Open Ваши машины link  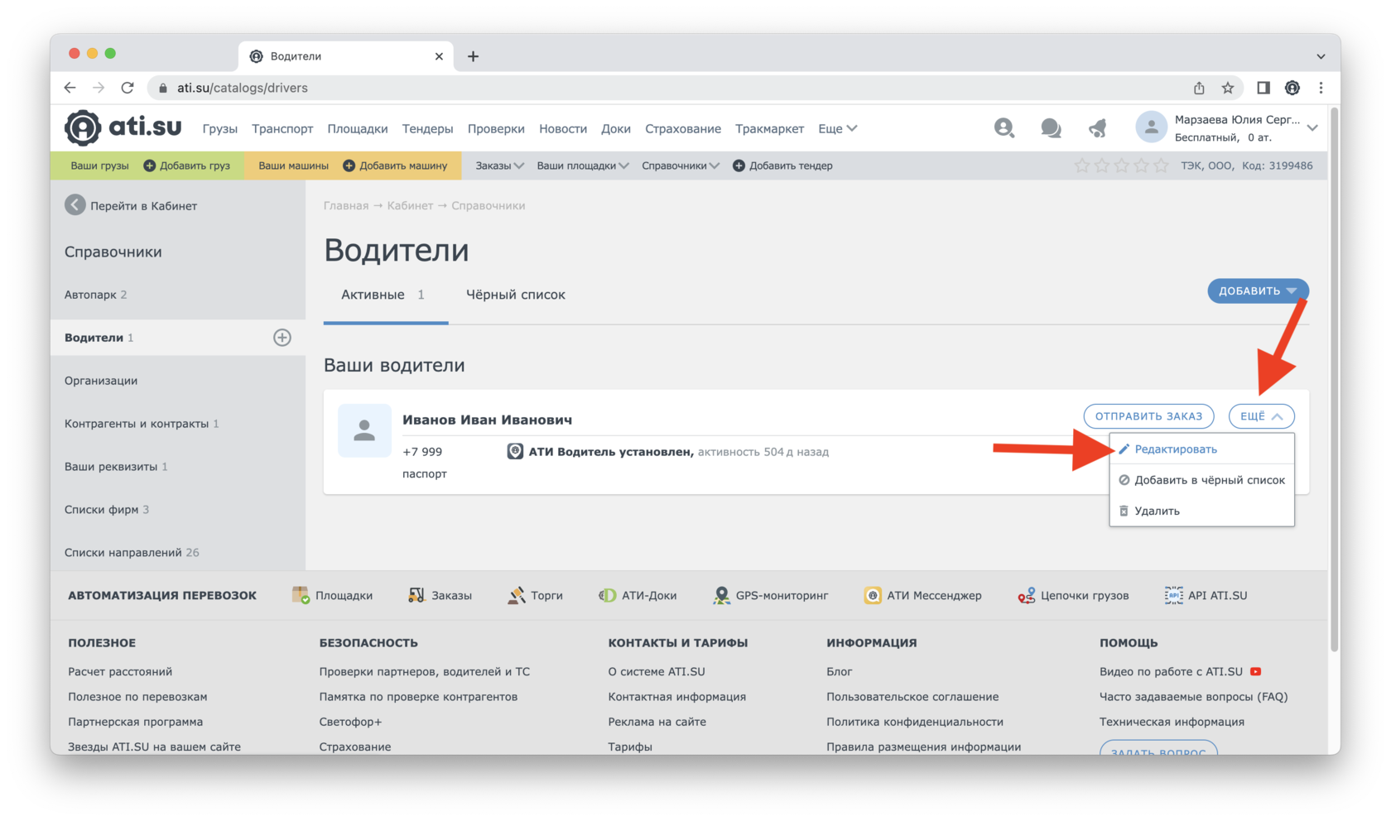(293, 166)
